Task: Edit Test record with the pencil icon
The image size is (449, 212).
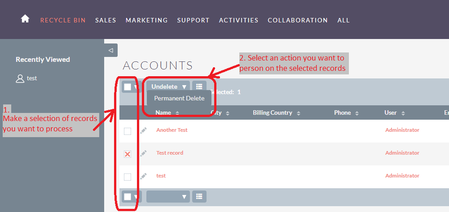Action: 144,153
